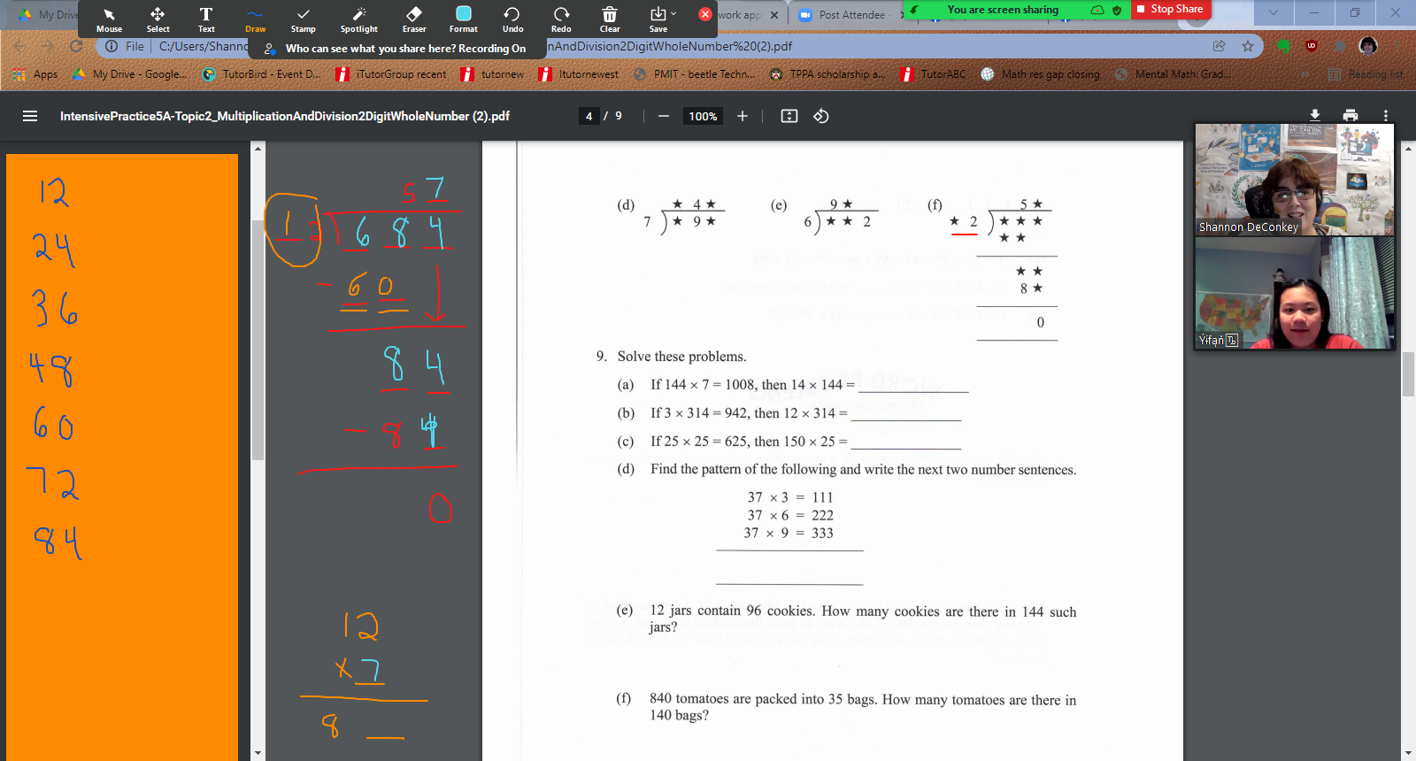Viewport: 1416px width, 761px height.
Task: Open the green browser extension icon
Action: [x=1283, y=46]
